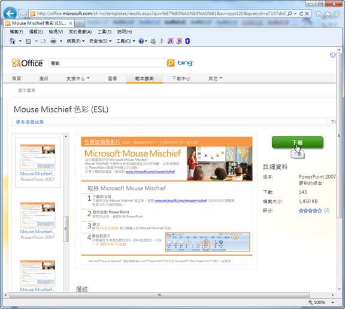This screenshot has width=345, height=309.
Task: Open the 工具(O) command bar dropdown
Action: [x=126, y=41]
